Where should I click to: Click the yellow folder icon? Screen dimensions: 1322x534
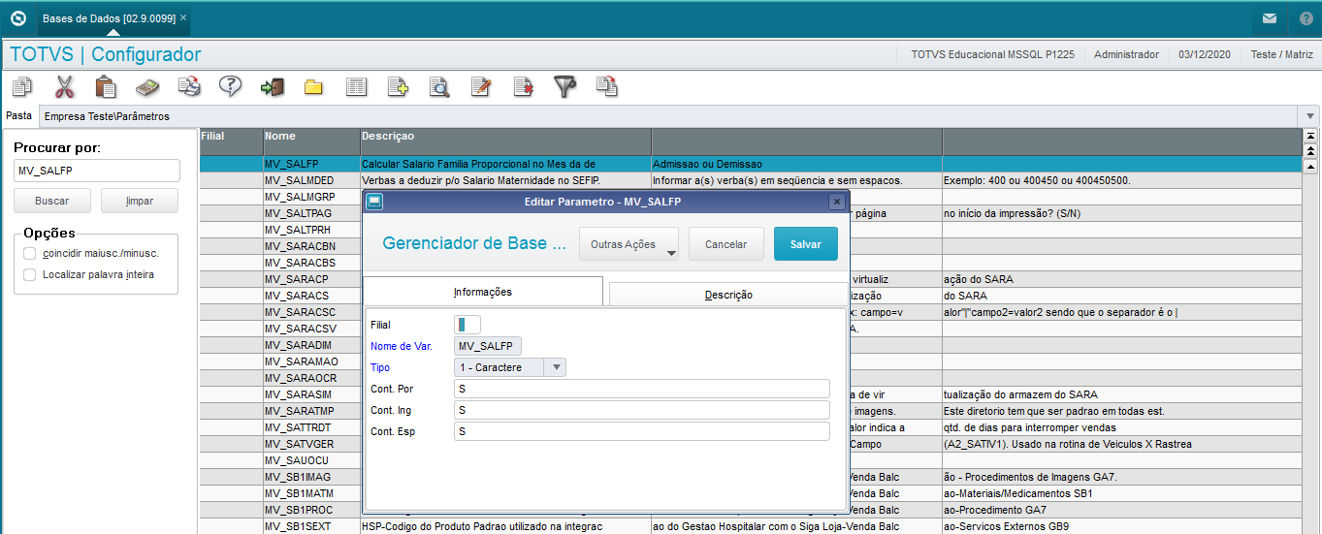313,87
